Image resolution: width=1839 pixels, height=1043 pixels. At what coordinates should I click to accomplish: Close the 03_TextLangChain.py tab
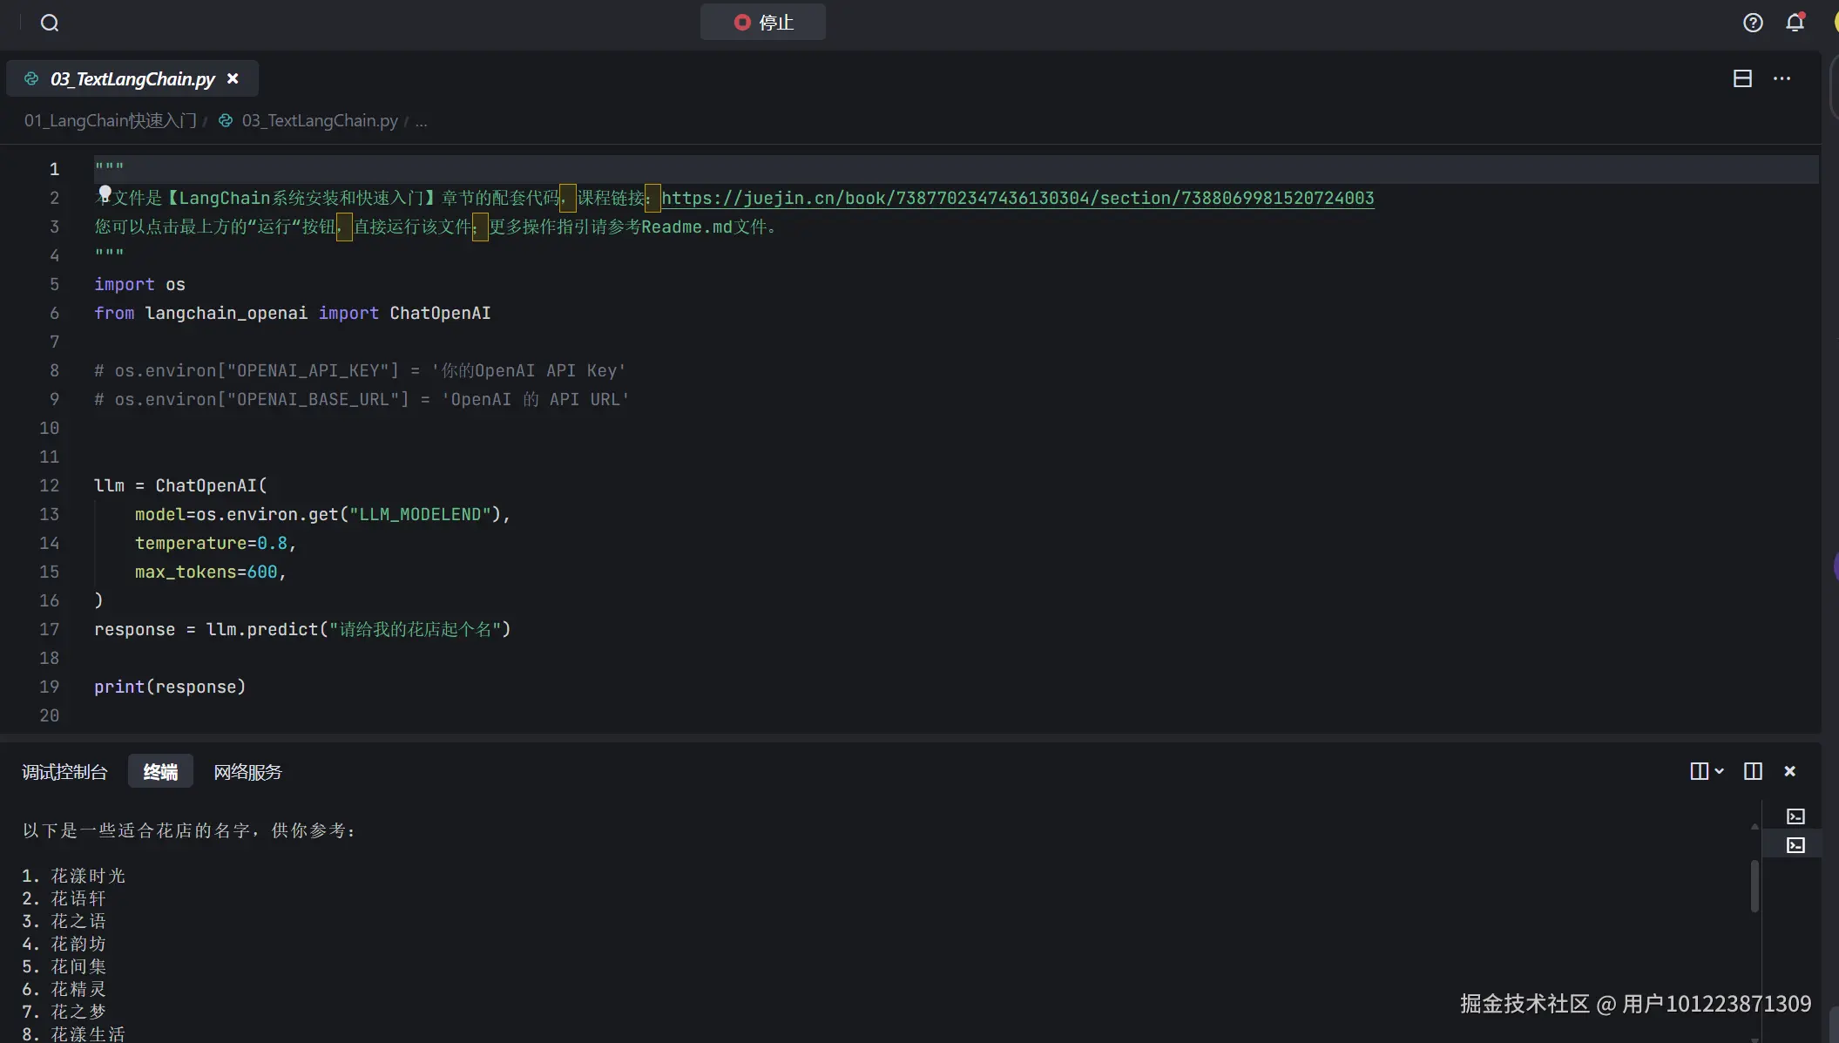(x=233, y=78)
